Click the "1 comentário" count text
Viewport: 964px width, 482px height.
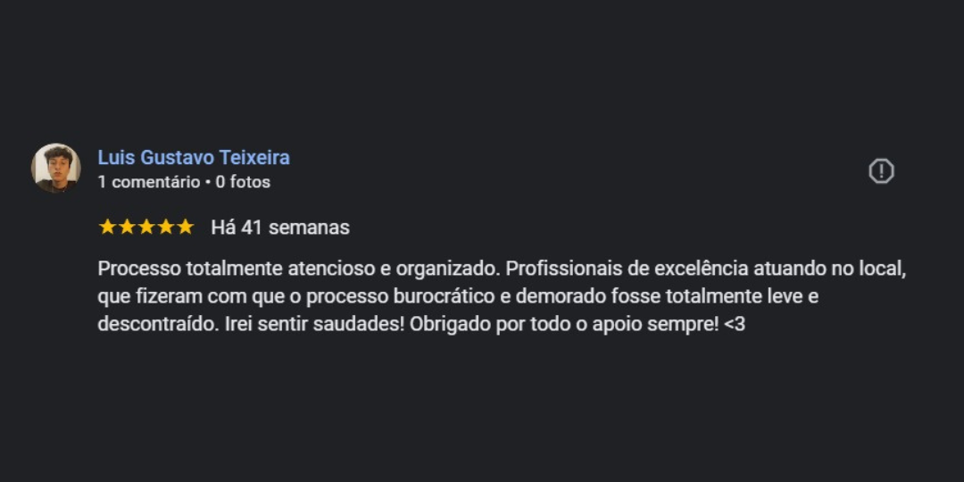[149, 183]
